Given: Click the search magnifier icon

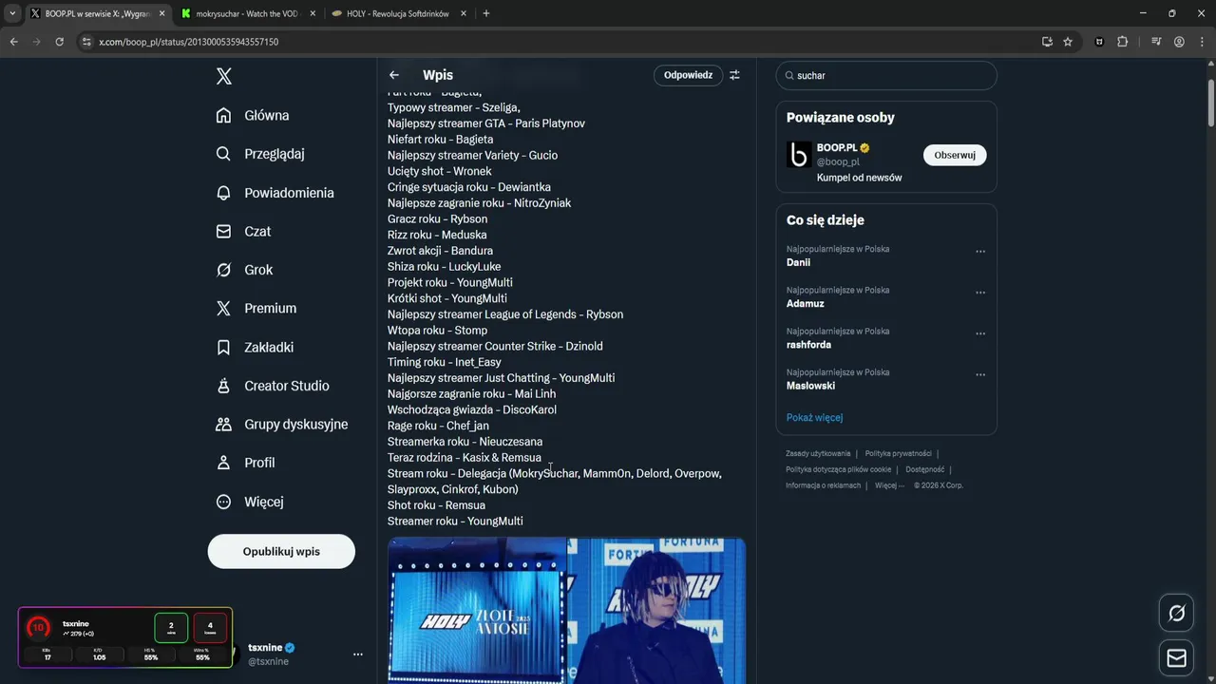Looking at the screenshot, I should [x=788, y=76].
